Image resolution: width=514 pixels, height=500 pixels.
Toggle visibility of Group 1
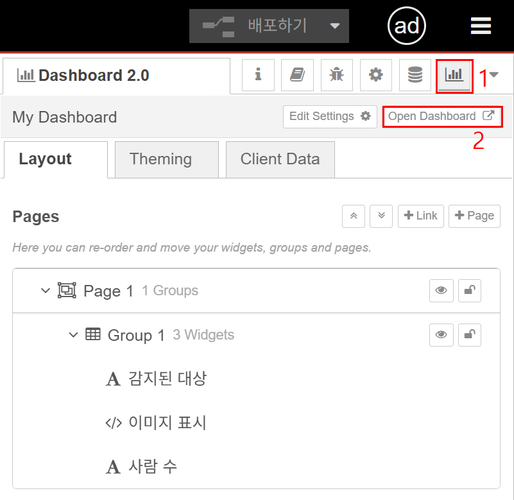pos(441,334)
